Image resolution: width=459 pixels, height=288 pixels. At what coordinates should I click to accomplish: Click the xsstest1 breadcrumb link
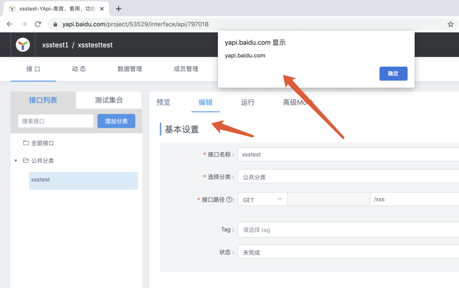[55, 45]
